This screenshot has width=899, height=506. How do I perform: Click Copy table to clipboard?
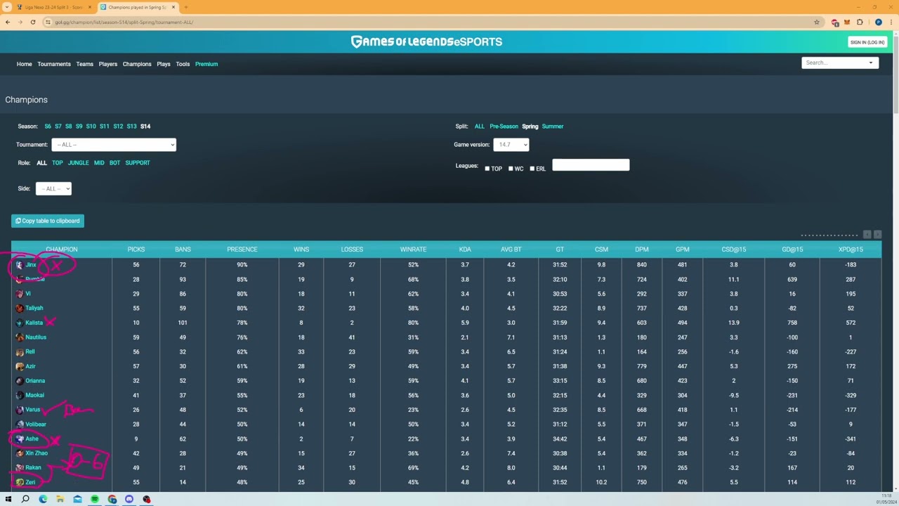point(48,221)
